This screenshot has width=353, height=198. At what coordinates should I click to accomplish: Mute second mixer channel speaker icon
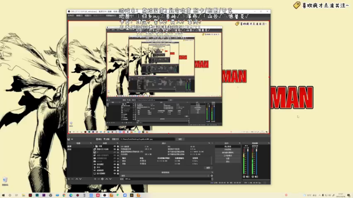click(x=256, y=177)
